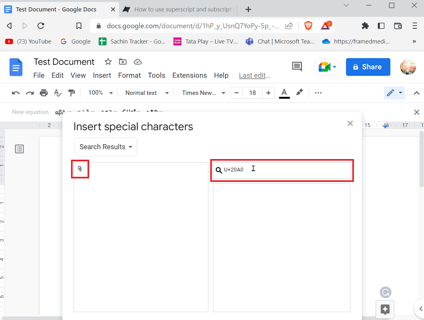Decrease the font size
The width and height of the screenshot is (424, 320).
[x=236, y=93]
